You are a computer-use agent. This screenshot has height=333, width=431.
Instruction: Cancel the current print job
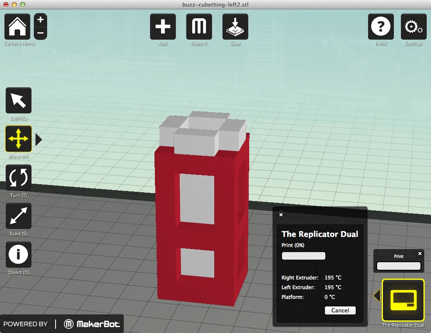340,310
